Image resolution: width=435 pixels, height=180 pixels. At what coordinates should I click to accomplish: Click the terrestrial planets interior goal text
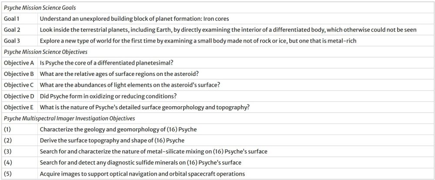(228, 30)
